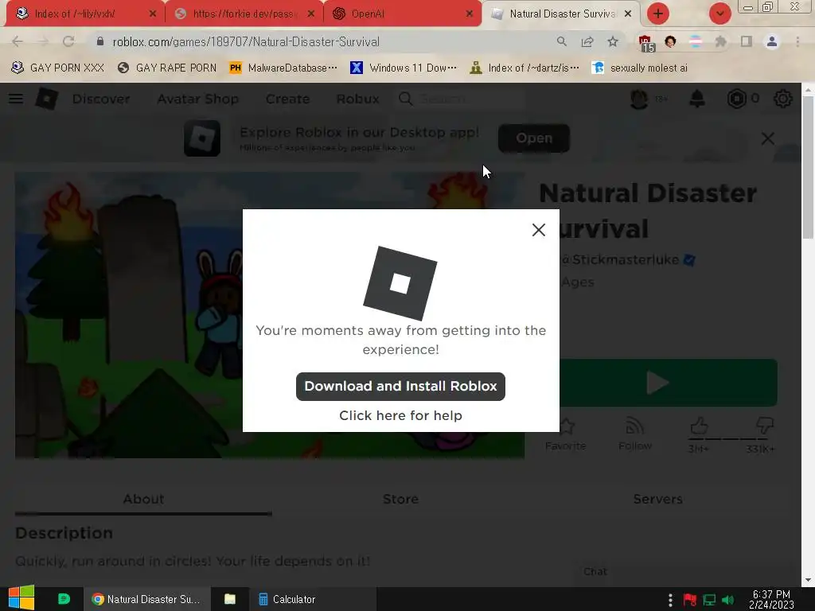Open the Windows 11 Dow... bookmark
815x611 pixels.
coord(404,68)
